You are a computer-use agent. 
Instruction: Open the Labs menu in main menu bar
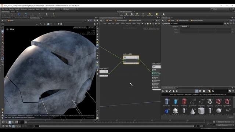pos(38,9)
